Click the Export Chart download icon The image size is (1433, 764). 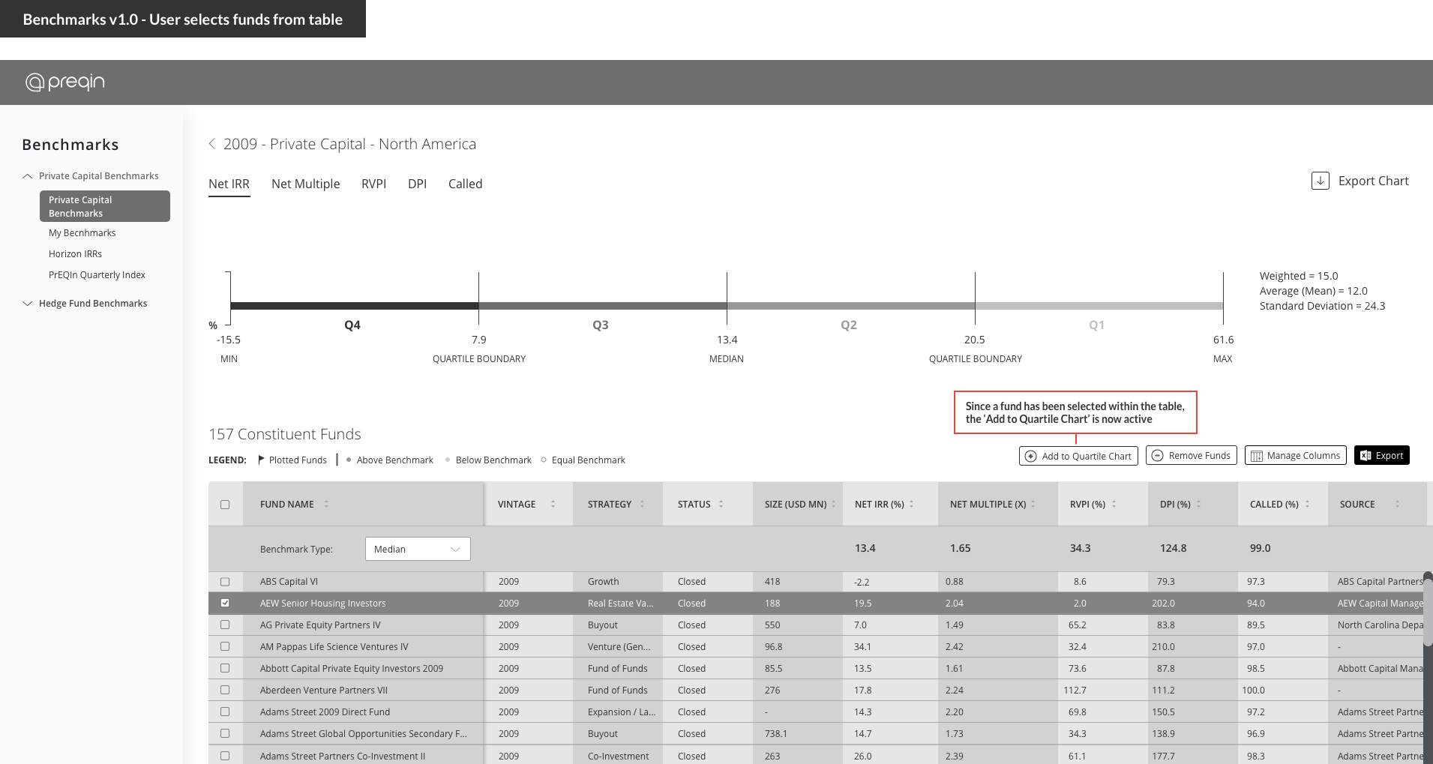(1320, 181)
